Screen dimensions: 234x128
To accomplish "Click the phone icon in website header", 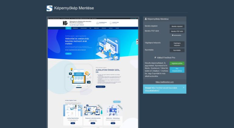I will pyautogui.click(x=111, y=23).
